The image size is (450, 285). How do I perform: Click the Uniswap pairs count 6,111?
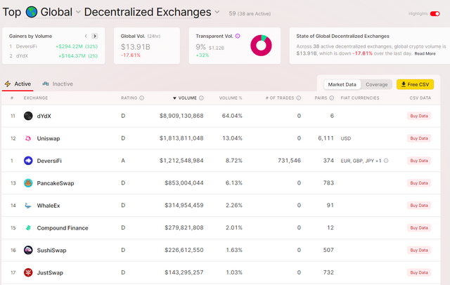(x=326, y=138)
